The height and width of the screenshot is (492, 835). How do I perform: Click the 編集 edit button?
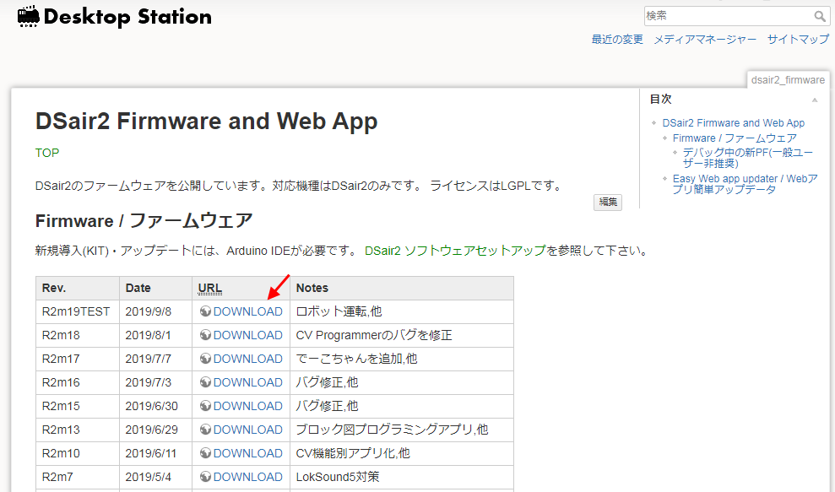coord(608,202)
